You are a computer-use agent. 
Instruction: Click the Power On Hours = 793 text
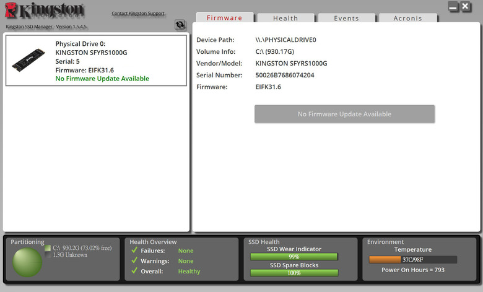(413, 270)
